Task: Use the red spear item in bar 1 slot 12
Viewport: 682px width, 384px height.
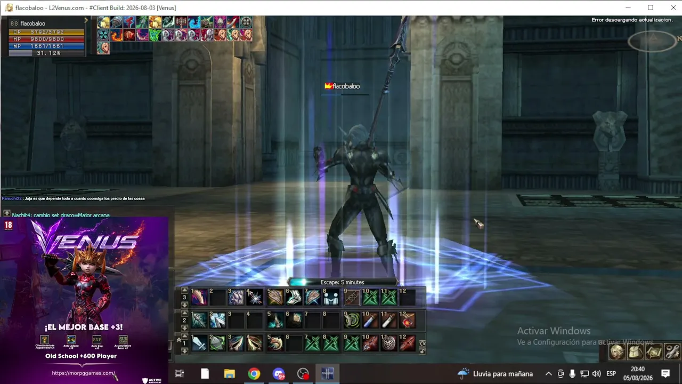Action: [408, 343]
